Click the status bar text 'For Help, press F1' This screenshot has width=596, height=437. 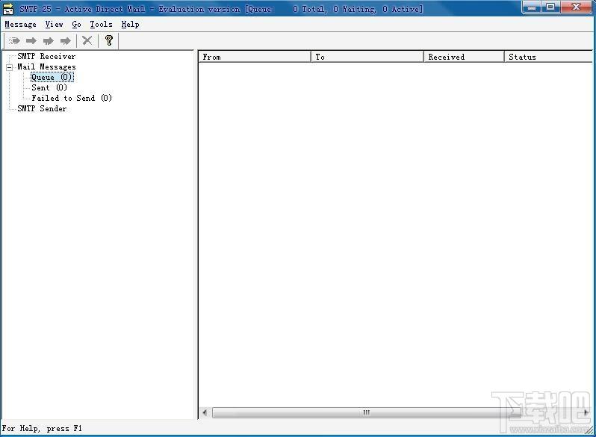coord(42,428)
